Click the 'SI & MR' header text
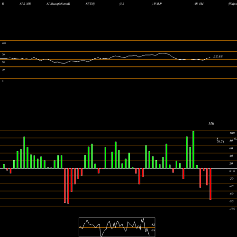 tap(25, 4)
